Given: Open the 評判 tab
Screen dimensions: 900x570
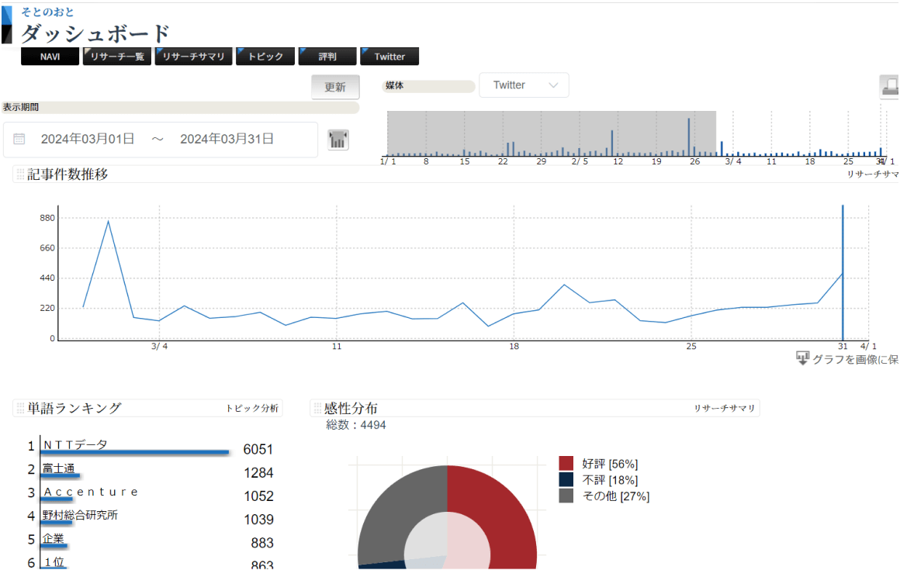Looking at the screenshot, I should click(x=327, y=57).
